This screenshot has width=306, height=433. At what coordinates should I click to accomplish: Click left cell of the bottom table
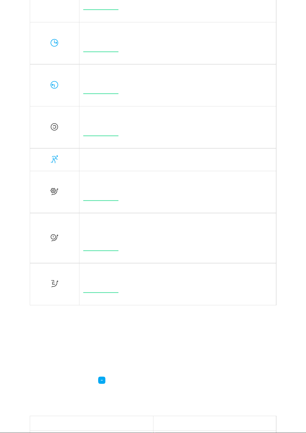click(91, 423)
